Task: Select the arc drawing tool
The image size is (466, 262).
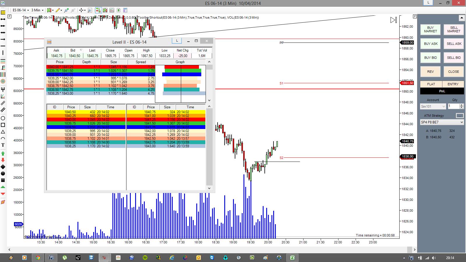Action: 3,139
